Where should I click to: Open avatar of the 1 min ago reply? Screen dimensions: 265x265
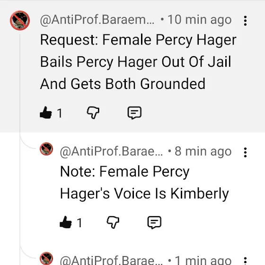(46, 258)
